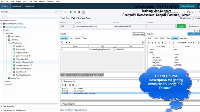Expand the SmokeTesting suite node
The width and height of the screenshot is (200, 112).
pos(6,36)
